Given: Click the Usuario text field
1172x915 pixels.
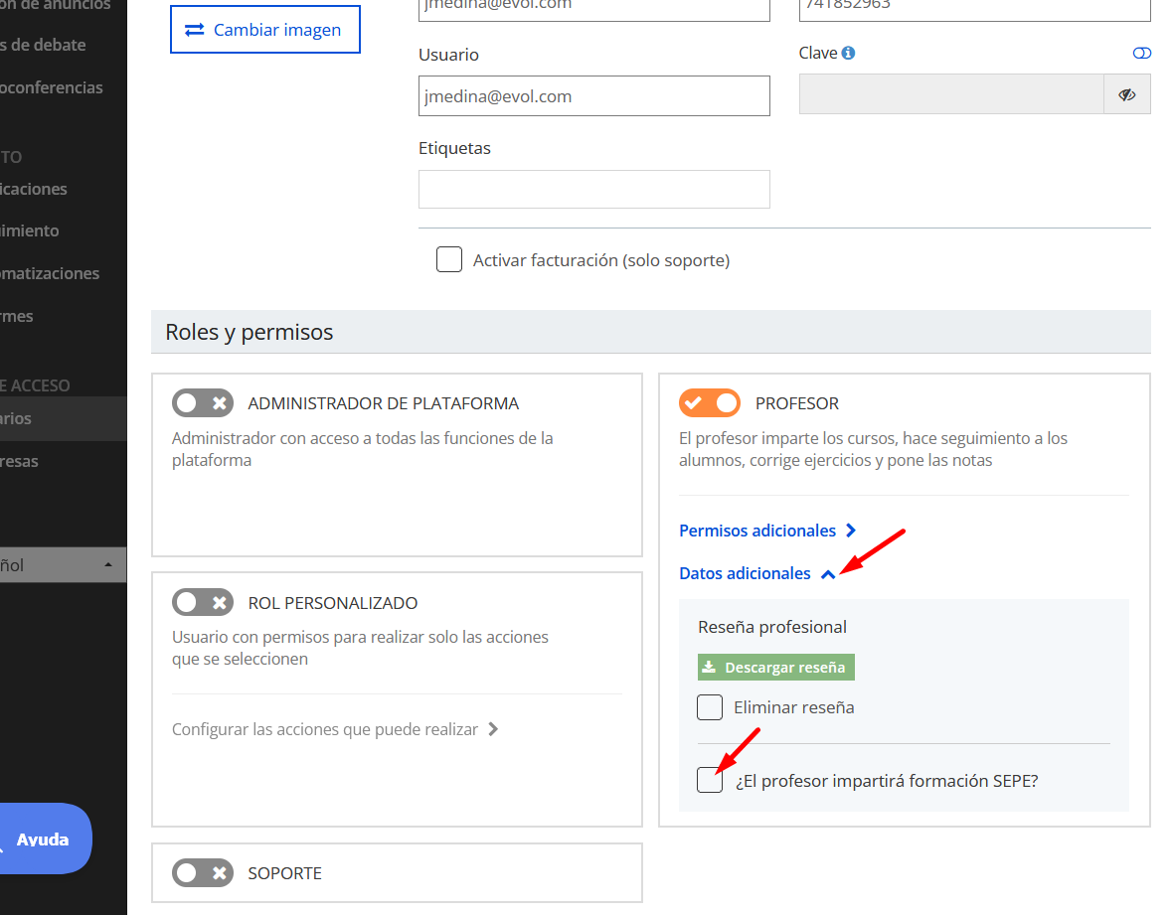Looking at the screenshot, I should pos(593,95).
